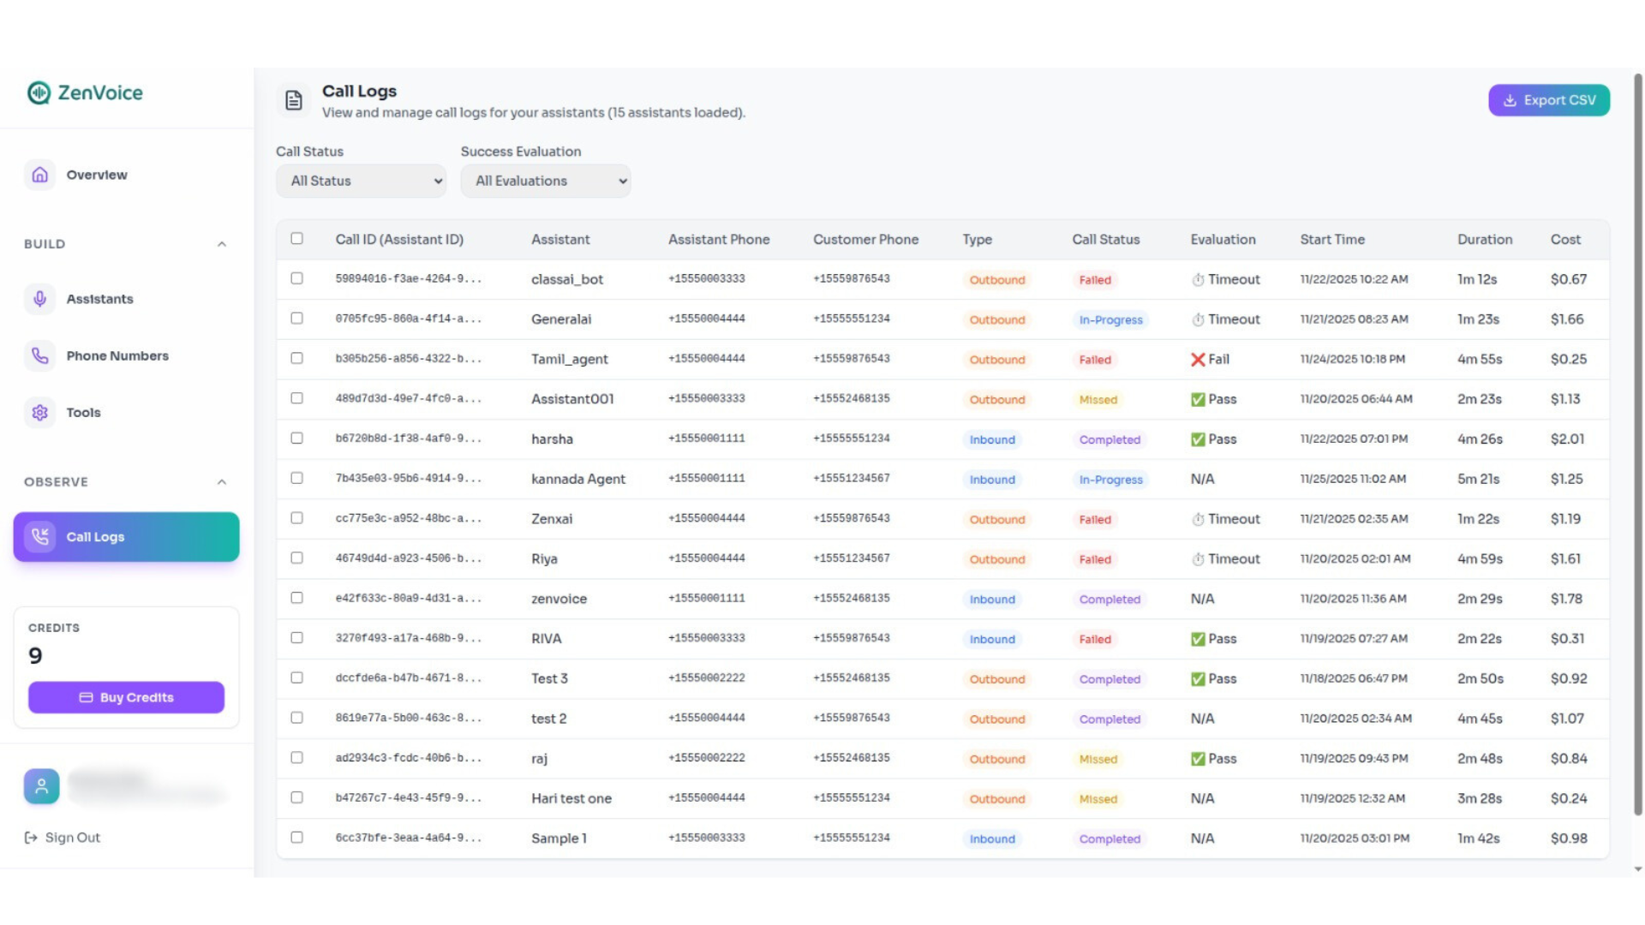Viewport: 1645px width, 925px height.
Task: Click the ZenVoice logo icon
Action: pyautogui.click(x=39, y=92)
